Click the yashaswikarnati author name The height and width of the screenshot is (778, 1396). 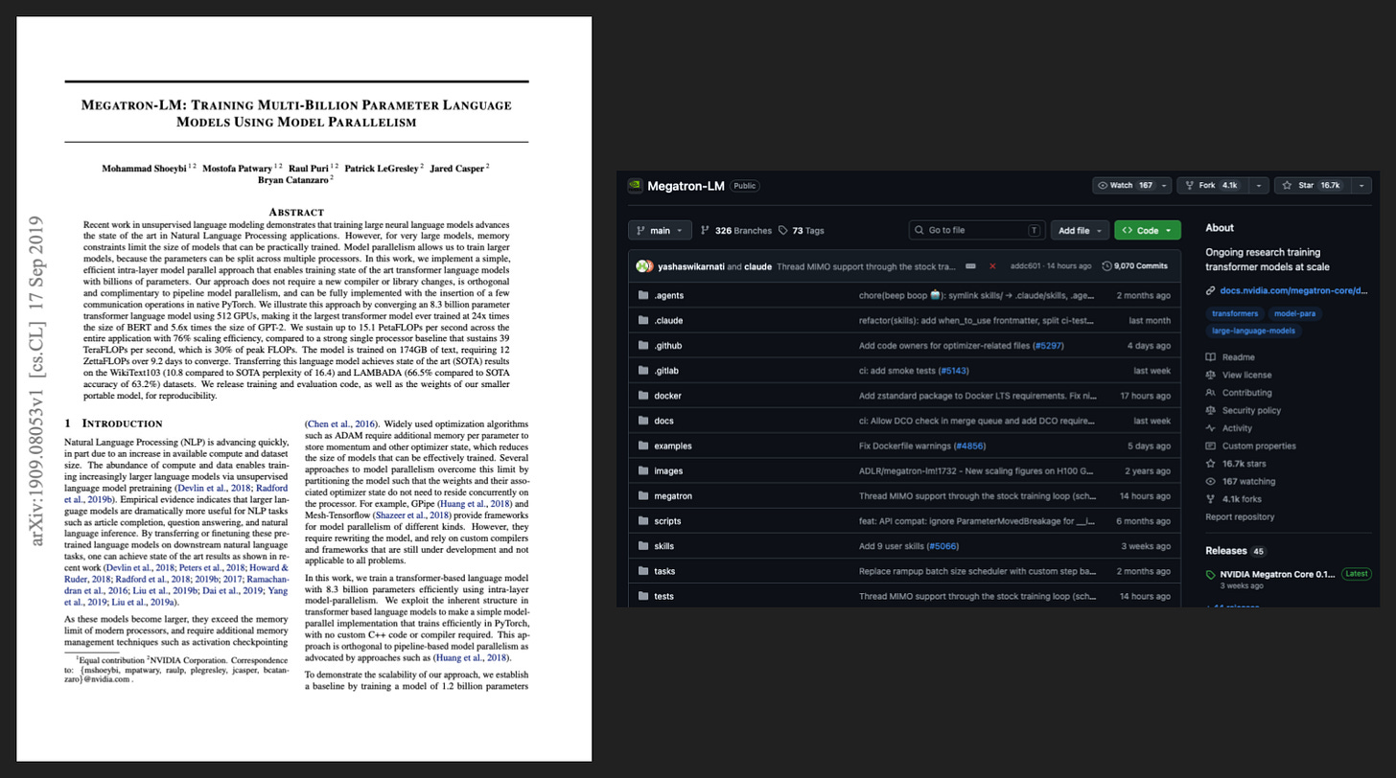(x=690, y=266)
